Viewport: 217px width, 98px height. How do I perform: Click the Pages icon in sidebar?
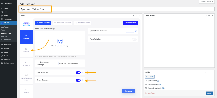coord(2,16)
